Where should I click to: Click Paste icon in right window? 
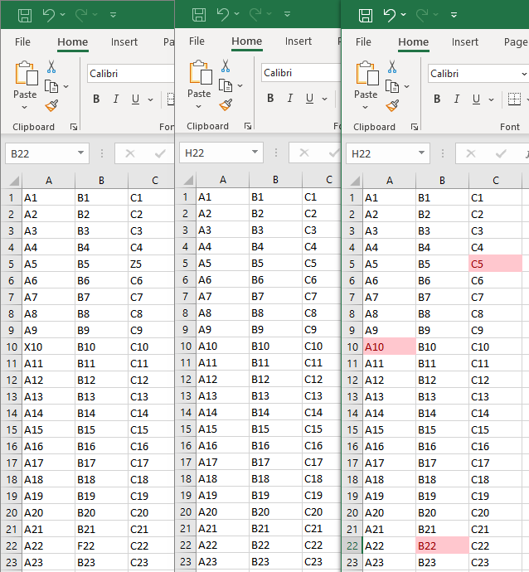pos(366,74)
